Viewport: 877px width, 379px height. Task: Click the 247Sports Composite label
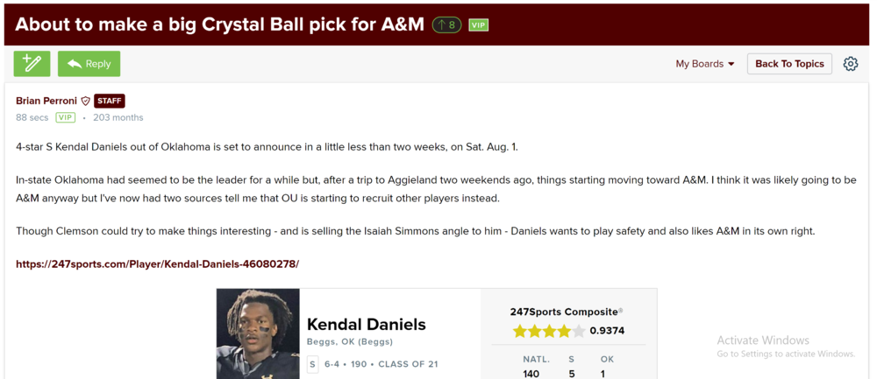click(566, 312)
